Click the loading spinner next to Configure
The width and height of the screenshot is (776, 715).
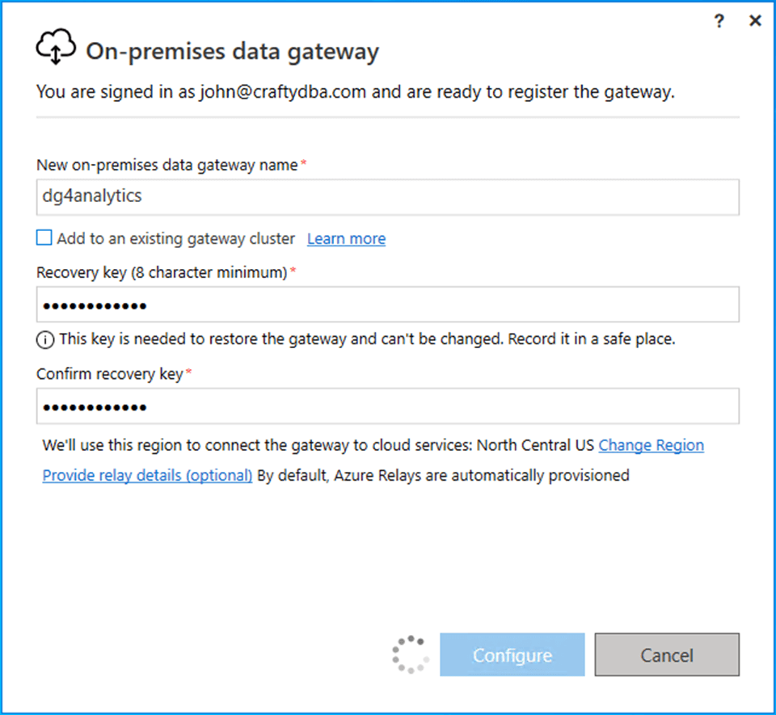(410, 654)
